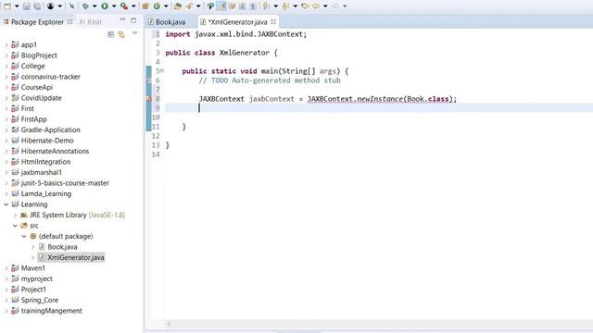Collapse the Learning project node

point(6,204)
